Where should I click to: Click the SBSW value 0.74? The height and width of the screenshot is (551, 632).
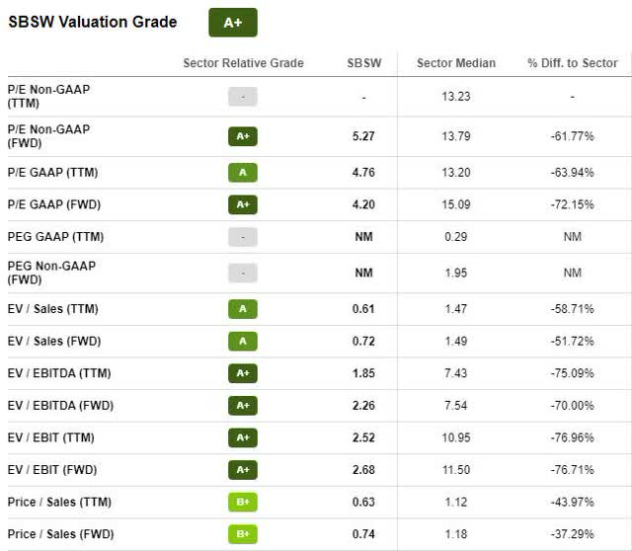tap(363, 534)
